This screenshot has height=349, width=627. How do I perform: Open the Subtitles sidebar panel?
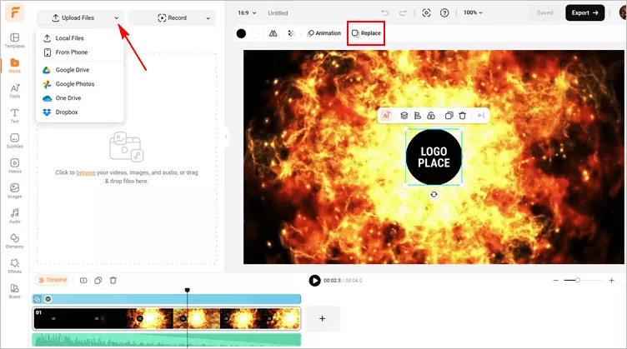15,141
